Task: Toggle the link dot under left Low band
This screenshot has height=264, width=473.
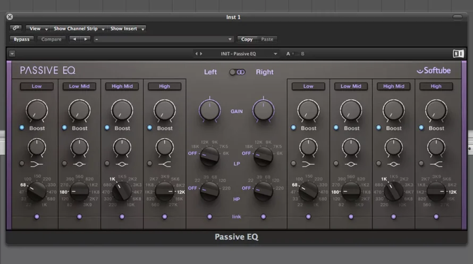Action: pyautogui.click(x=37, y=217)
